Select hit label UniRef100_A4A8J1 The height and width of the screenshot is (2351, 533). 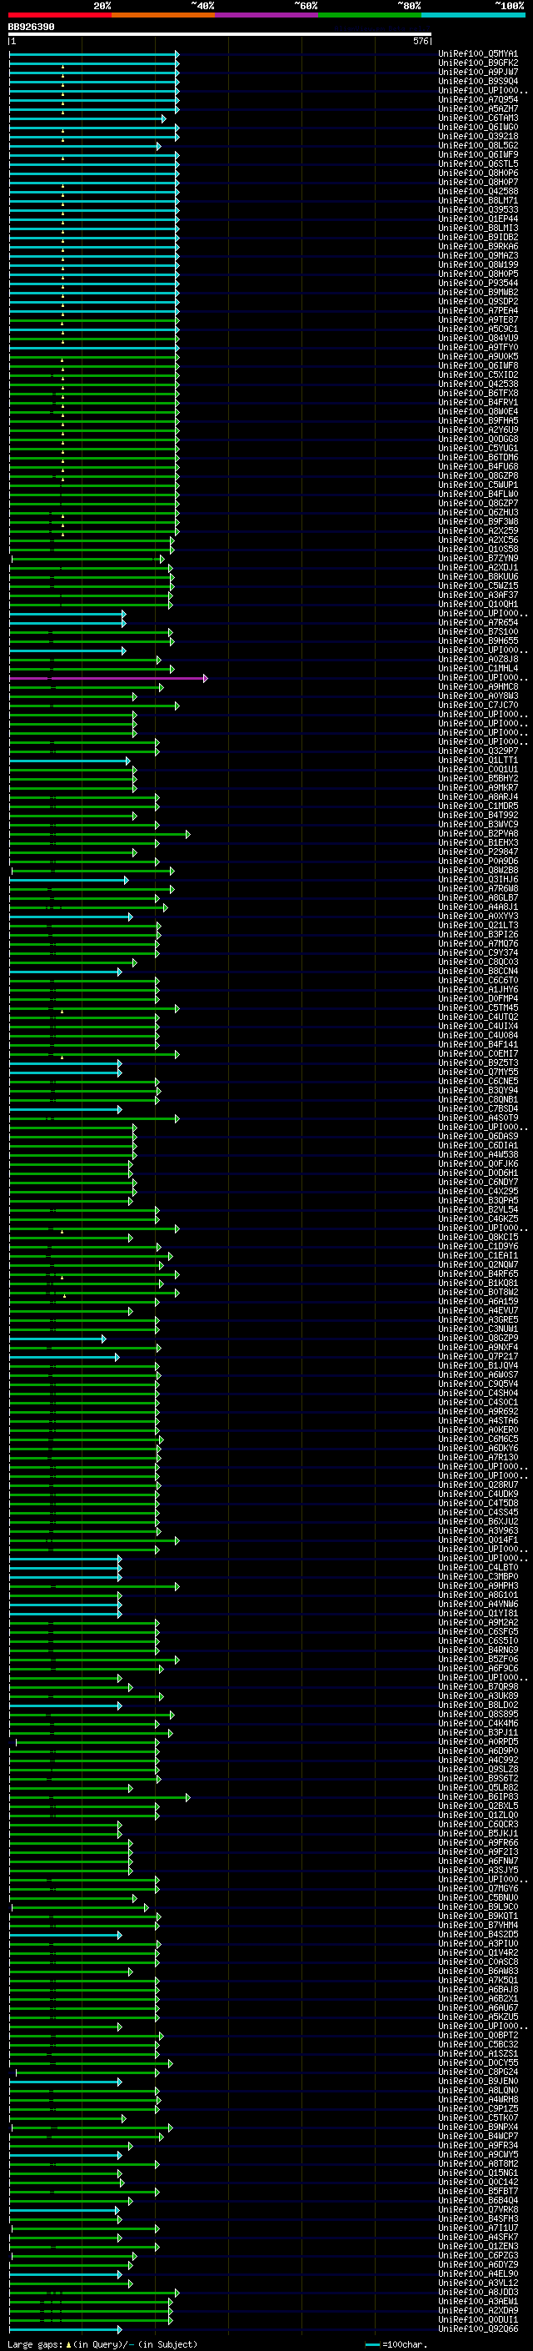478,907
